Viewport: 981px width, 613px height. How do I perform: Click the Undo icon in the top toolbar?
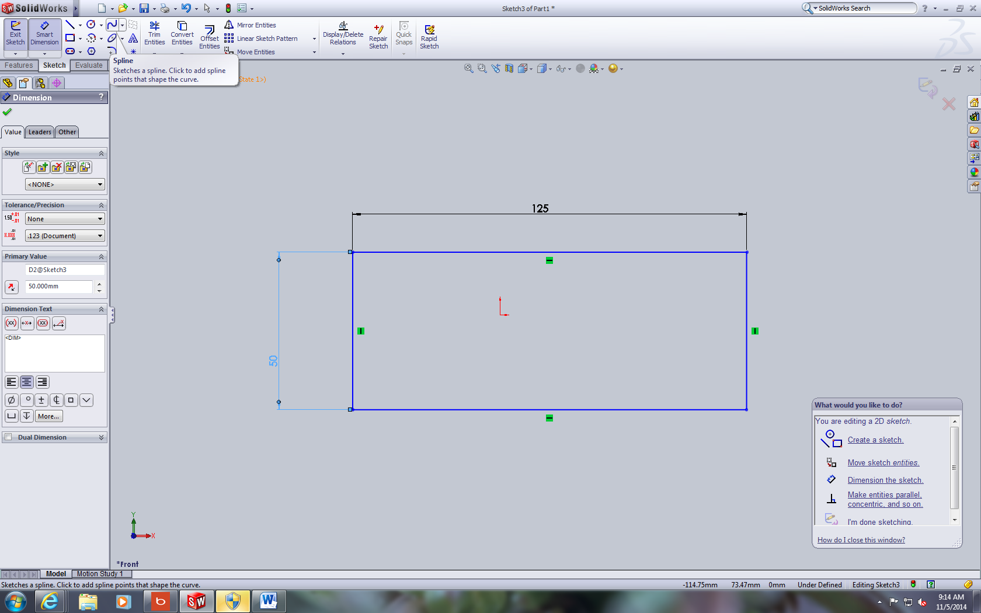(186, 8)
